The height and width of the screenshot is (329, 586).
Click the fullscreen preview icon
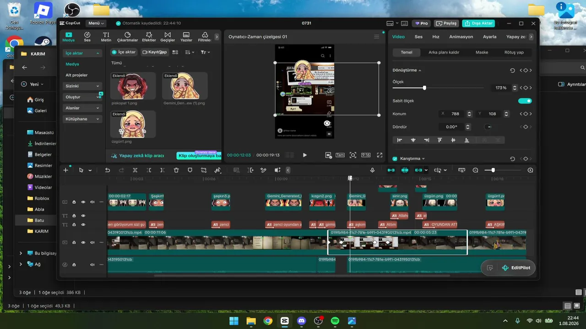[x=380, y=155]
